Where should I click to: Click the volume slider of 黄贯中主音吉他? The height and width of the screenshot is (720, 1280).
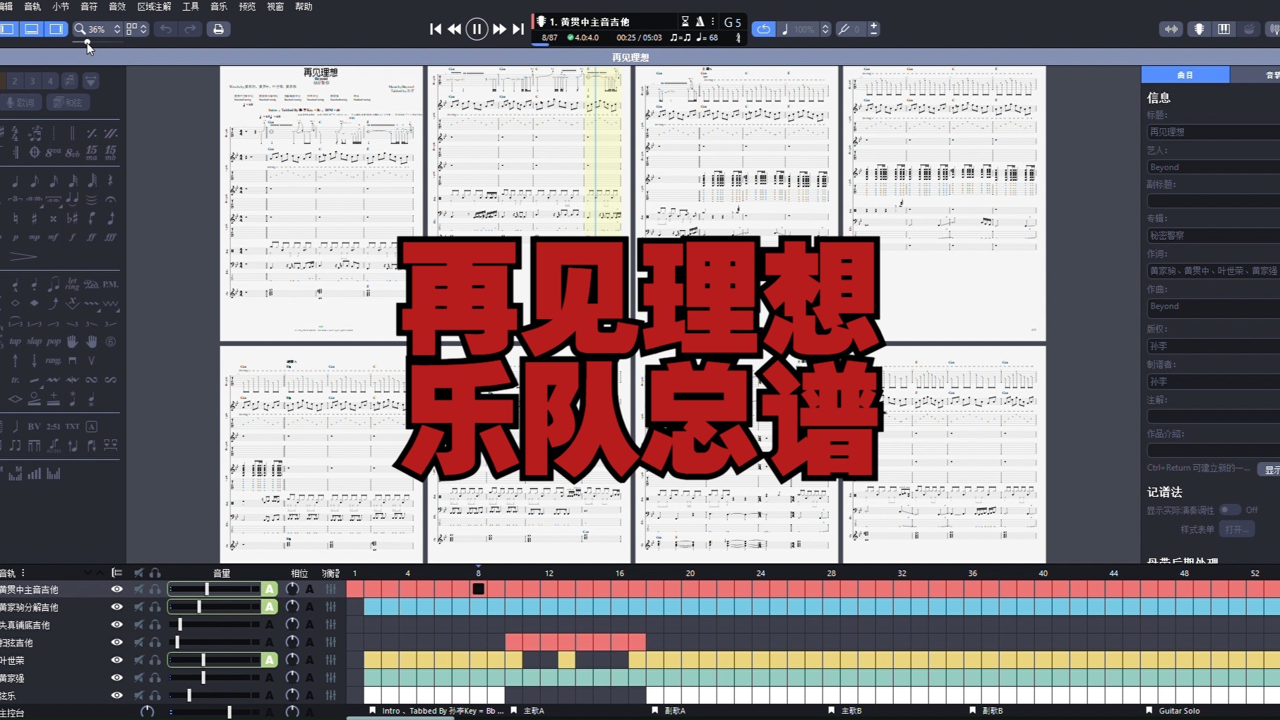[215, 589]
